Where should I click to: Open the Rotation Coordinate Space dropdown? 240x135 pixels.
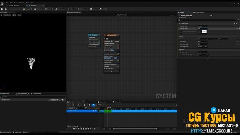[203, 55]
